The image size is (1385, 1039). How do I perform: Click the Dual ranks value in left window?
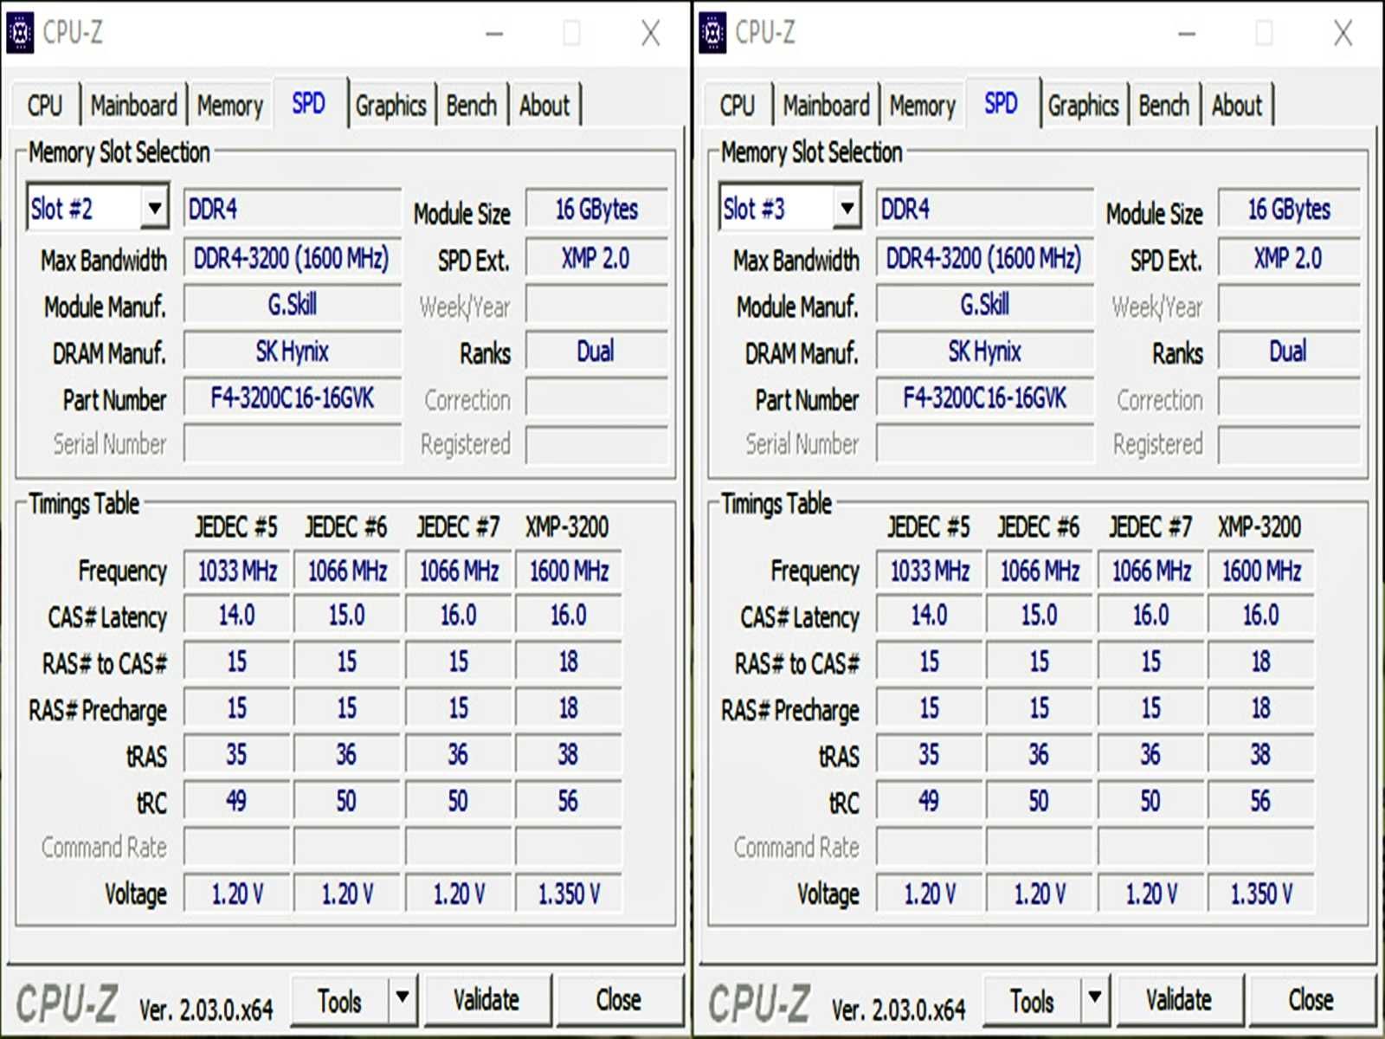point(596,352)
